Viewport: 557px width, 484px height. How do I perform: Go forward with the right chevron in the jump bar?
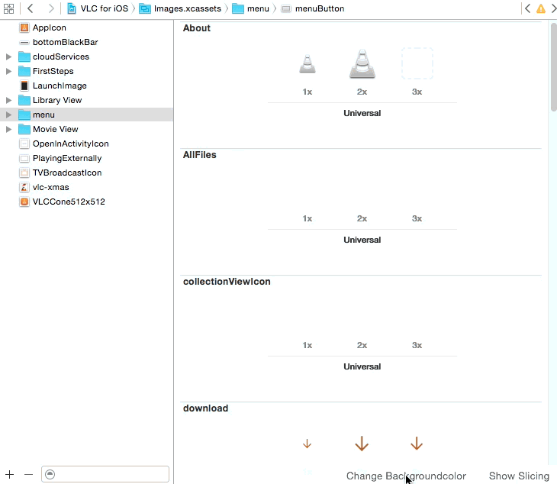(x=51, y=8)
